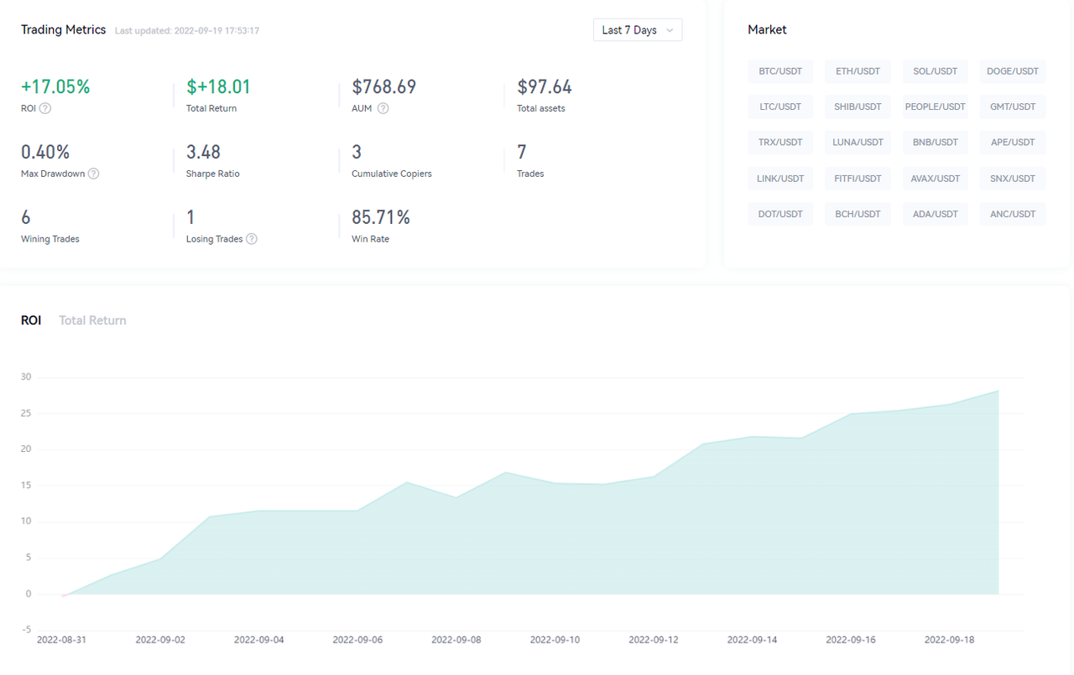This screenshot has width=1074, height=675.
Task: Choose the SOL/USDT market pair
Action: (936, 71)
